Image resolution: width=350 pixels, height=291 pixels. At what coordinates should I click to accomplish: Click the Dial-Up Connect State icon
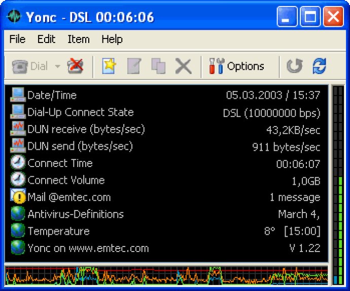tap(18, 112)
